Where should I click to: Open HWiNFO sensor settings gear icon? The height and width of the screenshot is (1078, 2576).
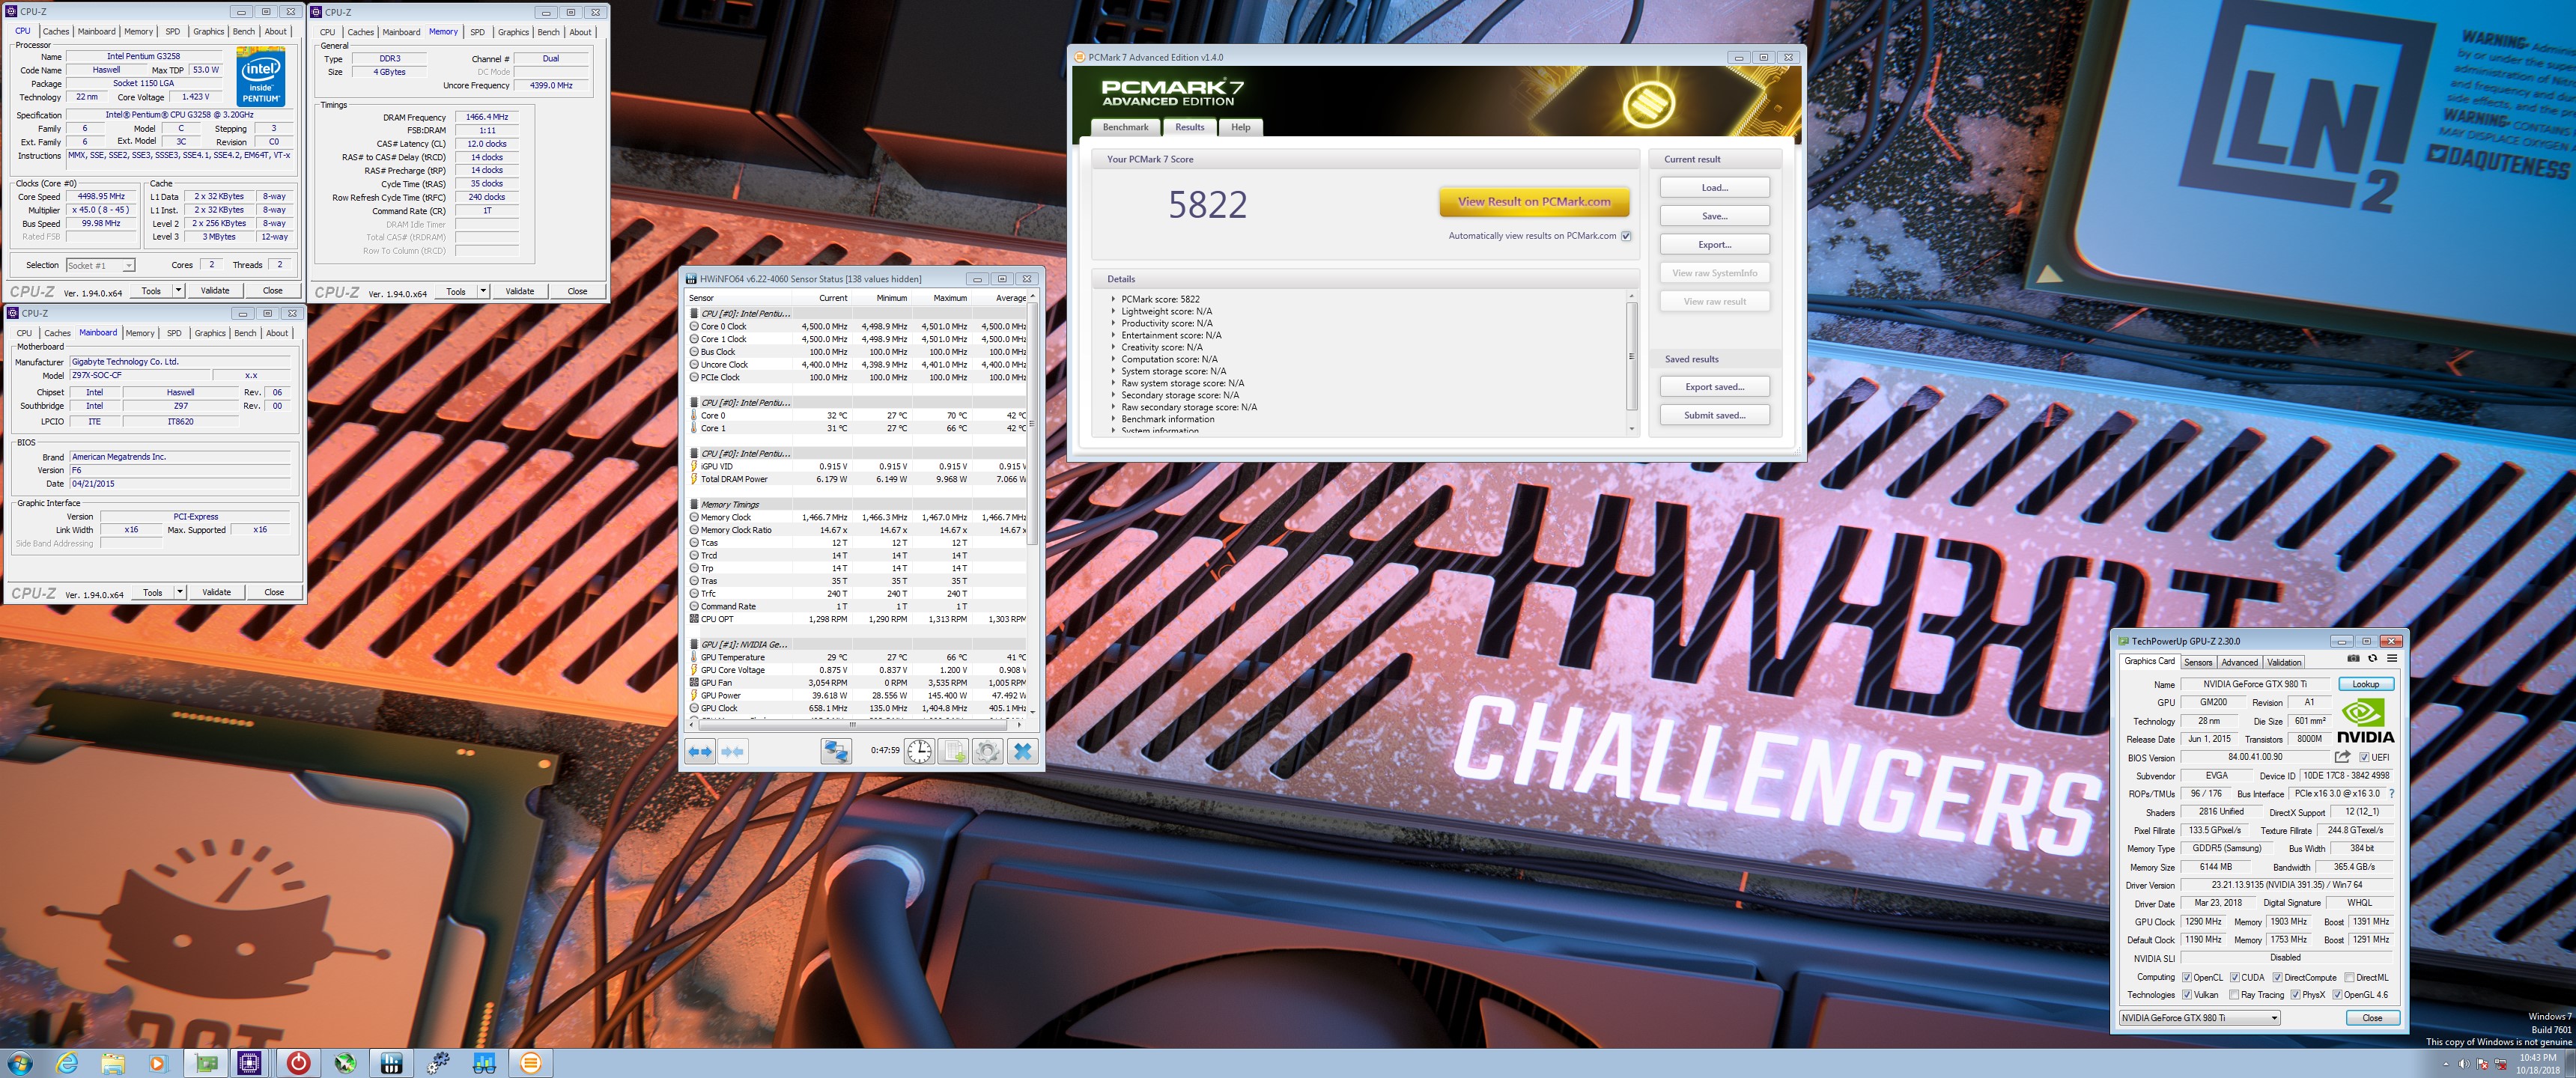988,751
